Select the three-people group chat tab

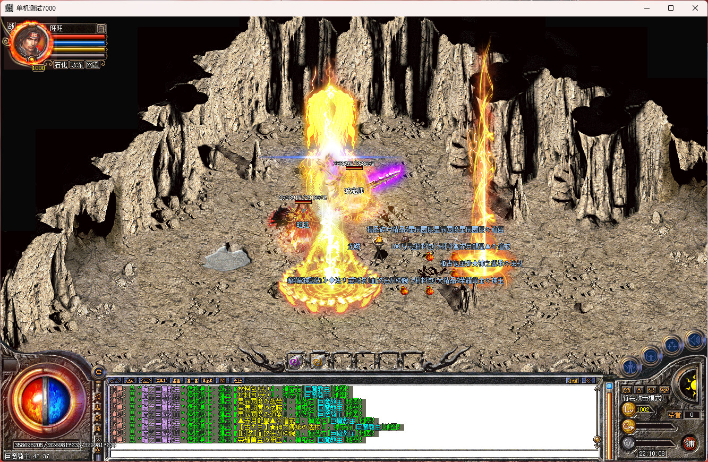tap(161, 380)
